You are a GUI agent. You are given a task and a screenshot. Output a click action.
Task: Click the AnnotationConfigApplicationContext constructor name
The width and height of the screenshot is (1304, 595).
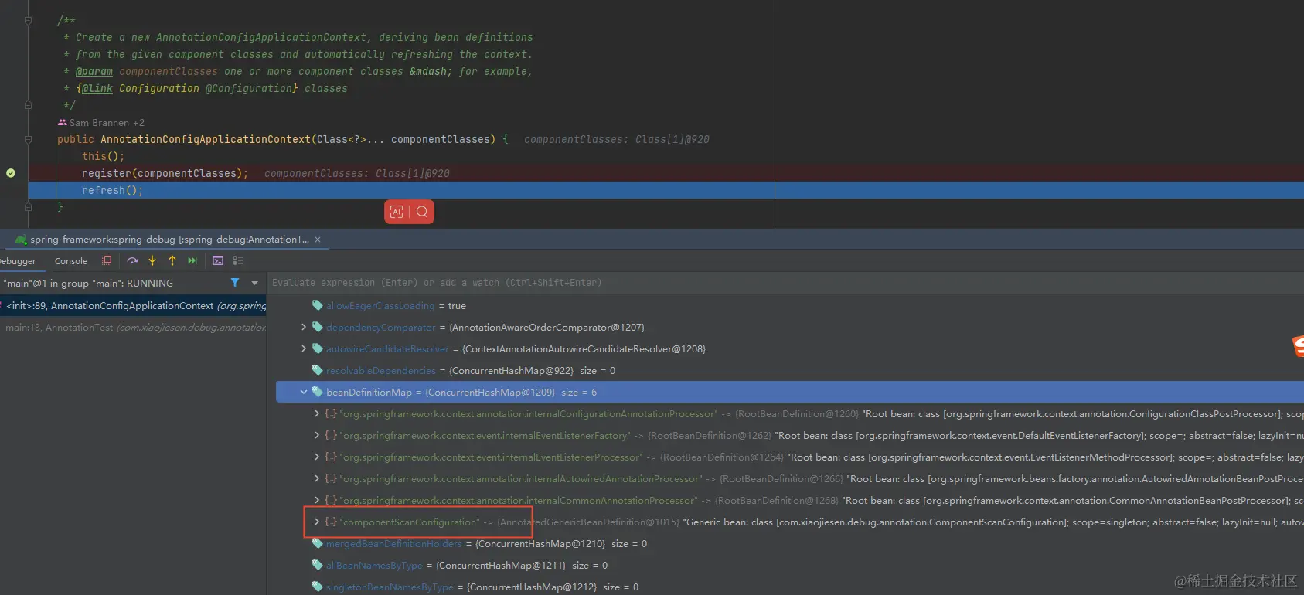coord(206,139)
